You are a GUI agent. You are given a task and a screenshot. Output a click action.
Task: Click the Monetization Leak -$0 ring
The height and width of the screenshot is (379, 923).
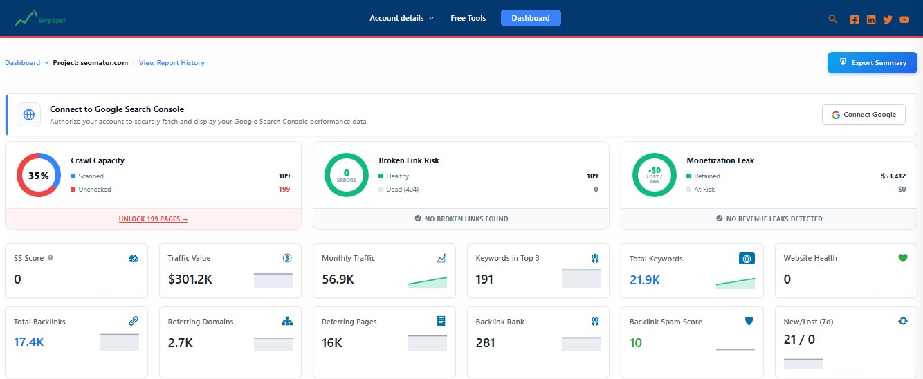(655, 175)
